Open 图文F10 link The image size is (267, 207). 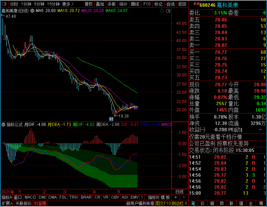[x=163, y=203]
